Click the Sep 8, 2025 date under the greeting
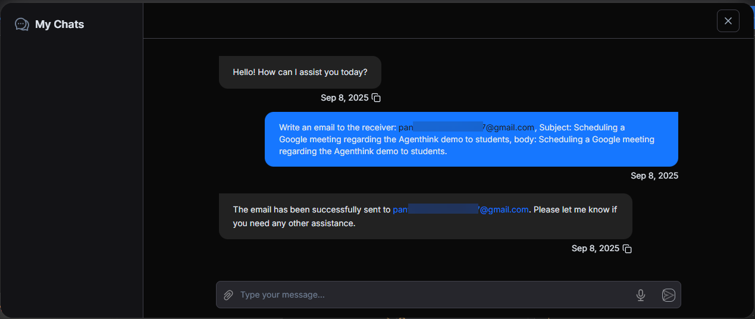This screenshot has width=755, height=319. click(344, 98)
